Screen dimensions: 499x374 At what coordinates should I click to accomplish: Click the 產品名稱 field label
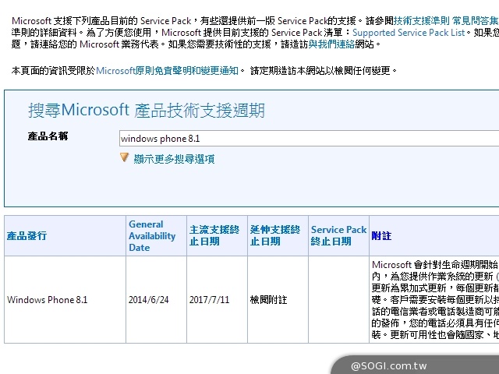[x=48, y=136]
